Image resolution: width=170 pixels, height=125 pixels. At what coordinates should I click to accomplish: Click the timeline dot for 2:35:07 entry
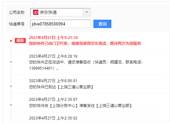[11, 105]
